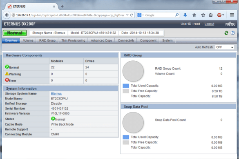Image resolution: width=239 pixels, height=159 pixels.
Task: Click the Logout link
Action: click(x=209, y=24)
